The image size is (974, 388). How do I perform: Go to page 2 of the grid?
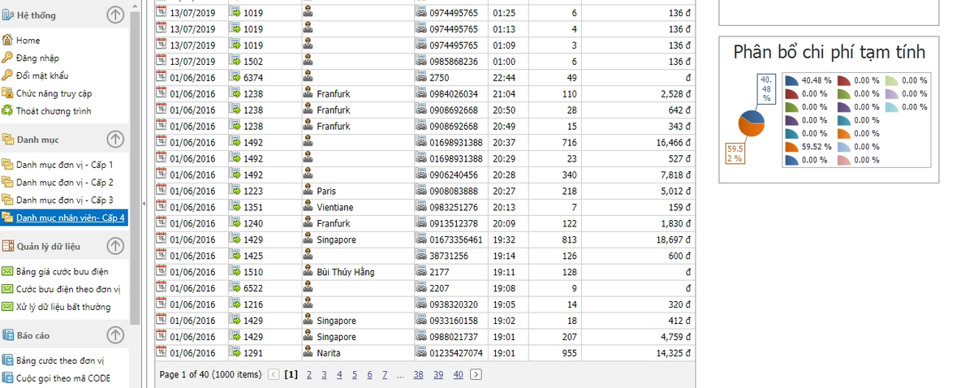(x=308, y=374)
